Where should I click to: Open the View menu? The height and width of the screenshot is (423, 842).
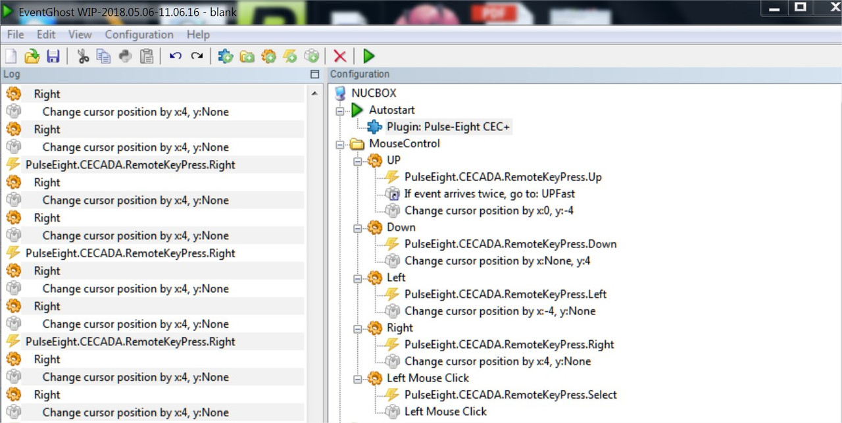[80, 34]
